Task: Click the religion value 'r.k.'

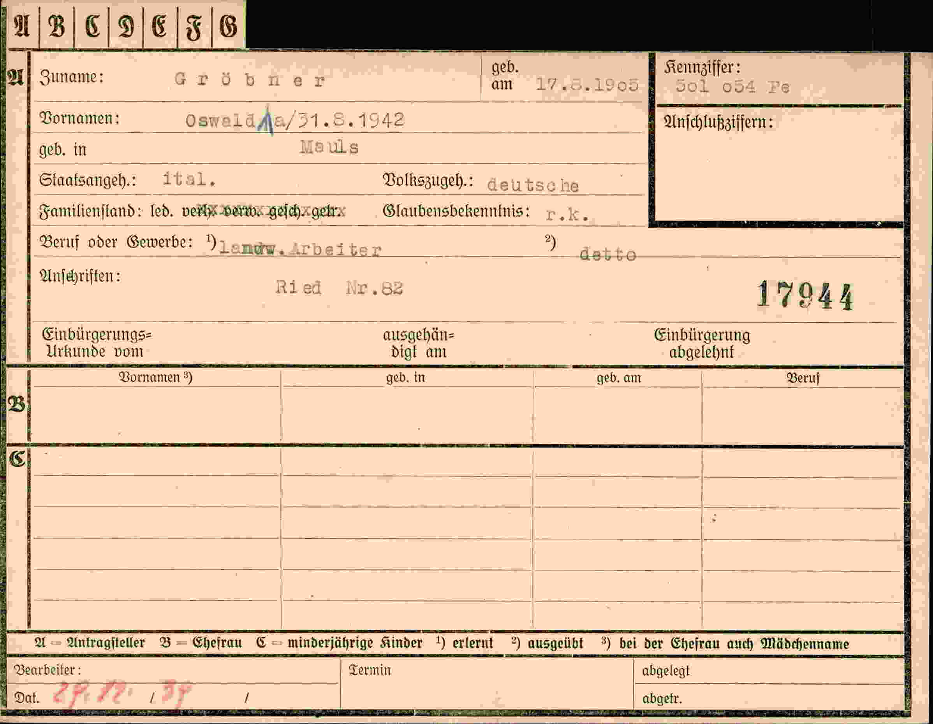Action: tap(568, 215)
